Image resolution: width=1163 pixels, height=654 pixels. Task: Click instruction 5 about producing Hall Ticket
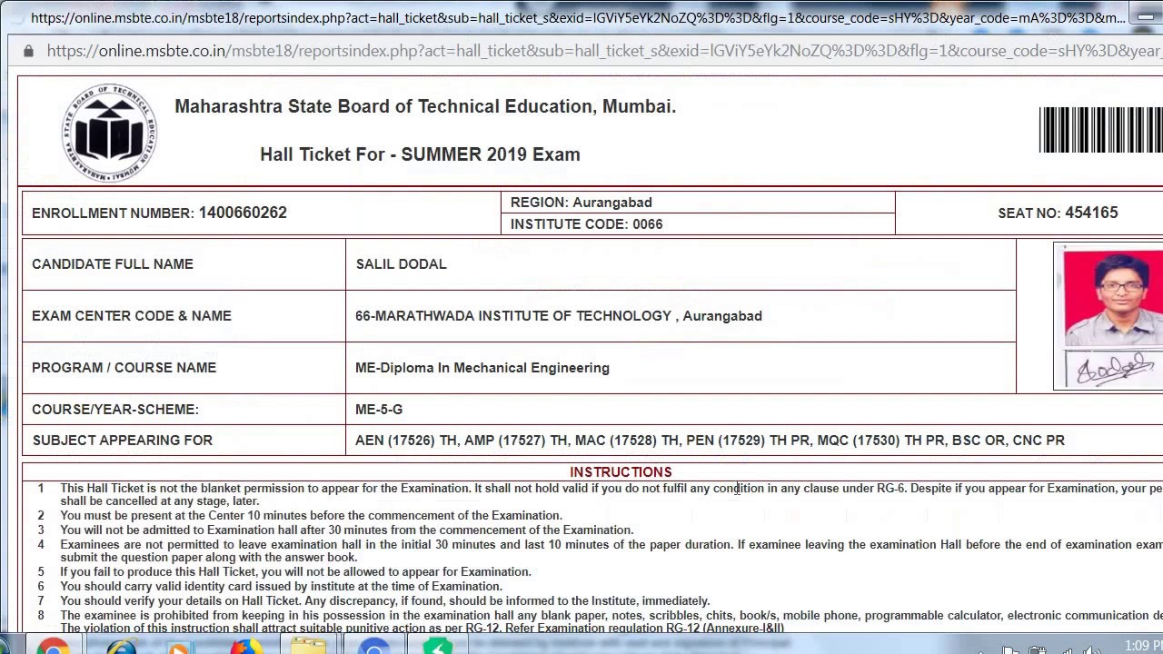(296, 572)
